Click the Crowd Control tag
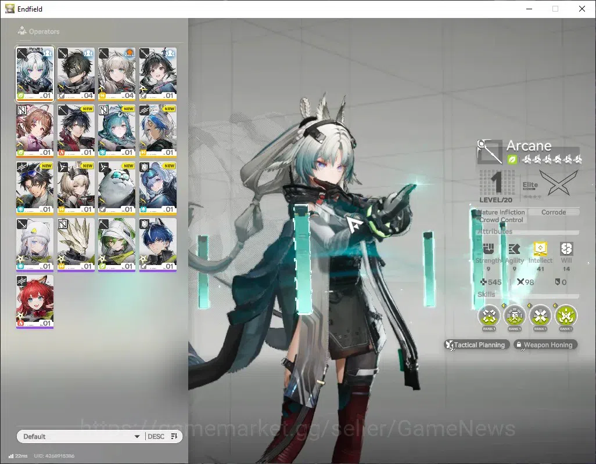The width and height of the screenshot is (596, 464). (501, 220)
